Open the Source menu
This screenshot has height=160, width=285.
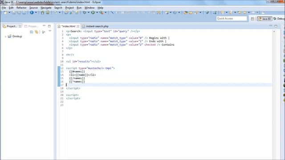33,8
